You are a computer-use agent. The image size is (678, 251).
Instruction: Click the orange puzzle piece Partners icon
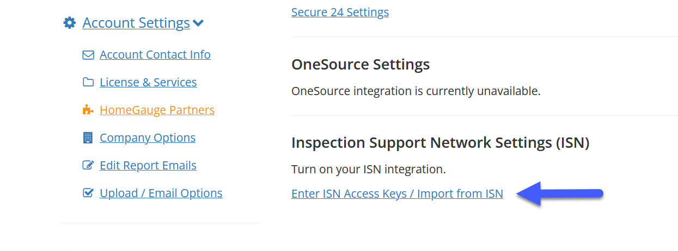point(88,110)
